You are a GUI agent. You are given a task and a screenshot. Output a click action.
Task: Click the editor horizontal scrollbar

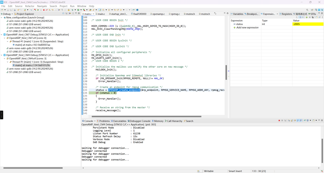click(x=146, y=116)
